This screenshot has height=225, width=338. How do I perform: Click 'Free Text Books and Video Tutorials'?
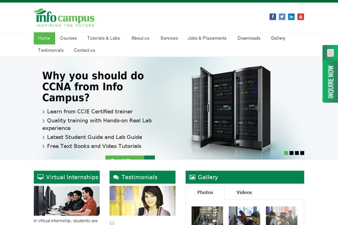tap(94, 146)
